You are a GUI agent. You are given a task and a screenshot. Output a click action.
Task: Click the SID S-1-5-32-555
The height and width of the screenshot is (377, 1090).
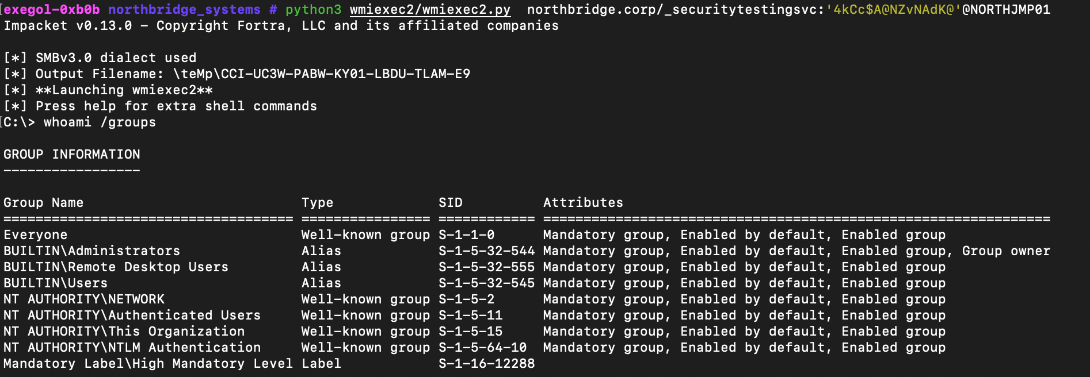tap(486, 267)
